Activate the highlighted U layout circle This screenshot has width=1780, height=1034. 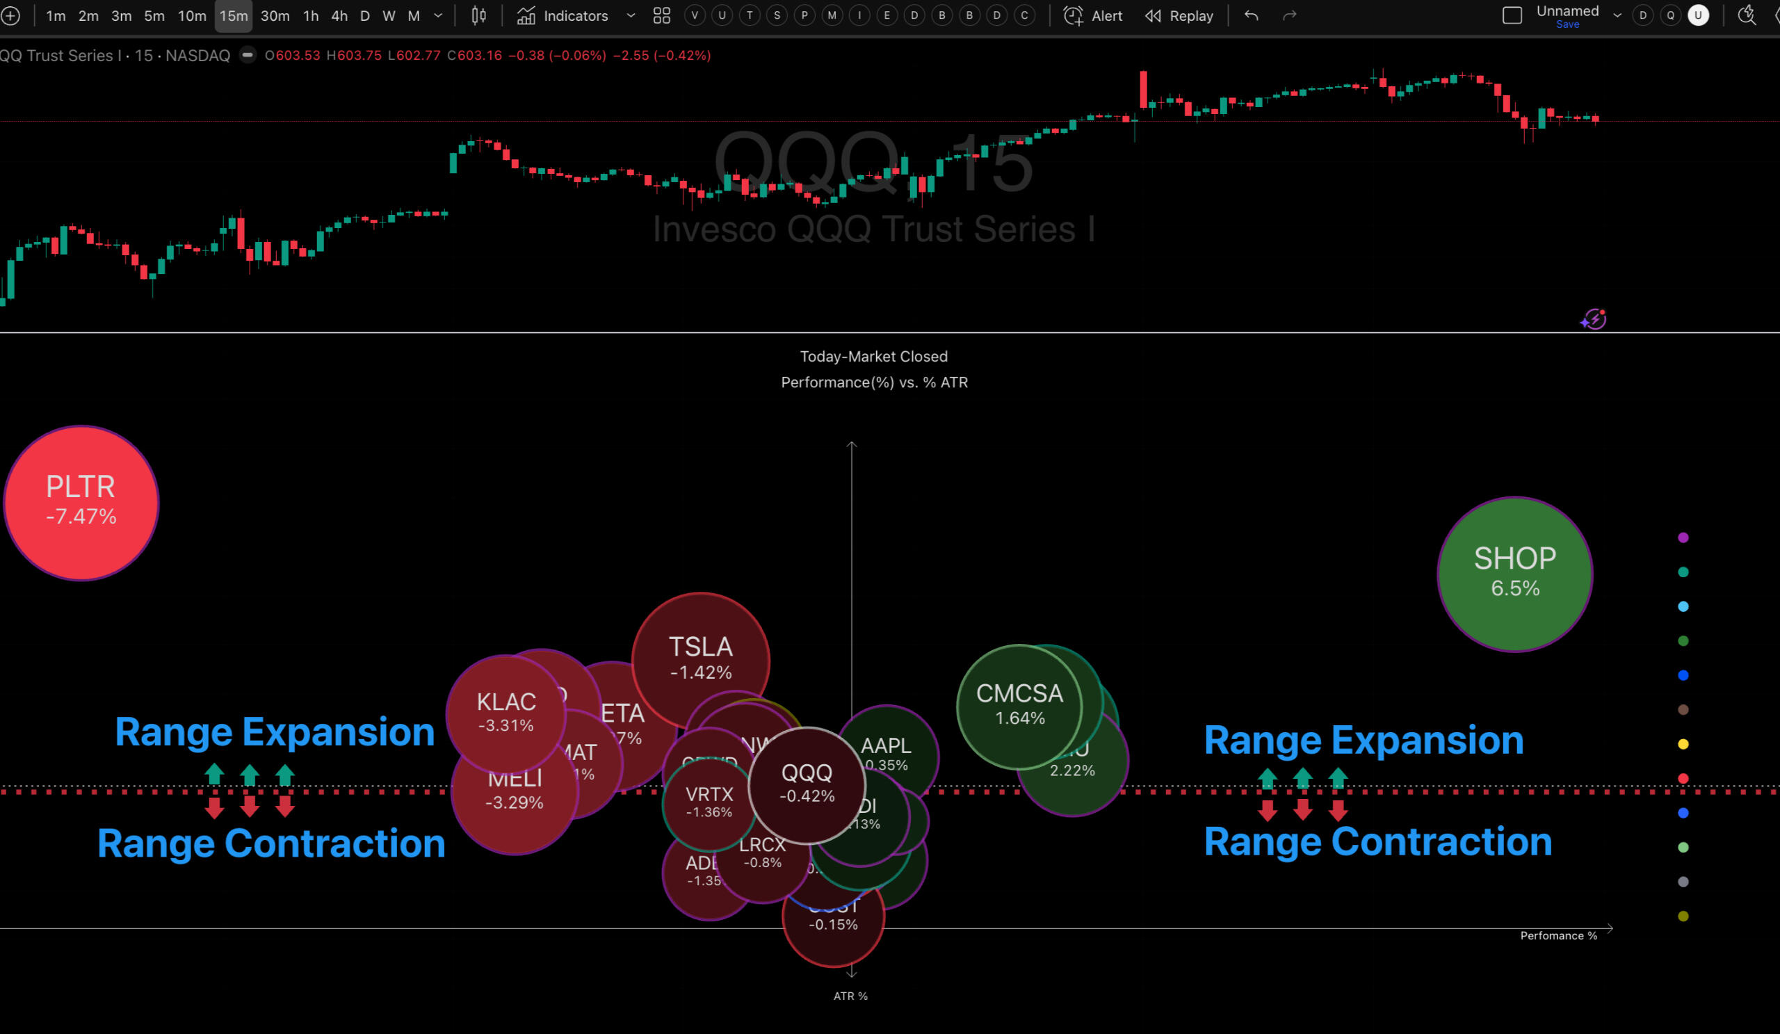[x=1698, y=15]
